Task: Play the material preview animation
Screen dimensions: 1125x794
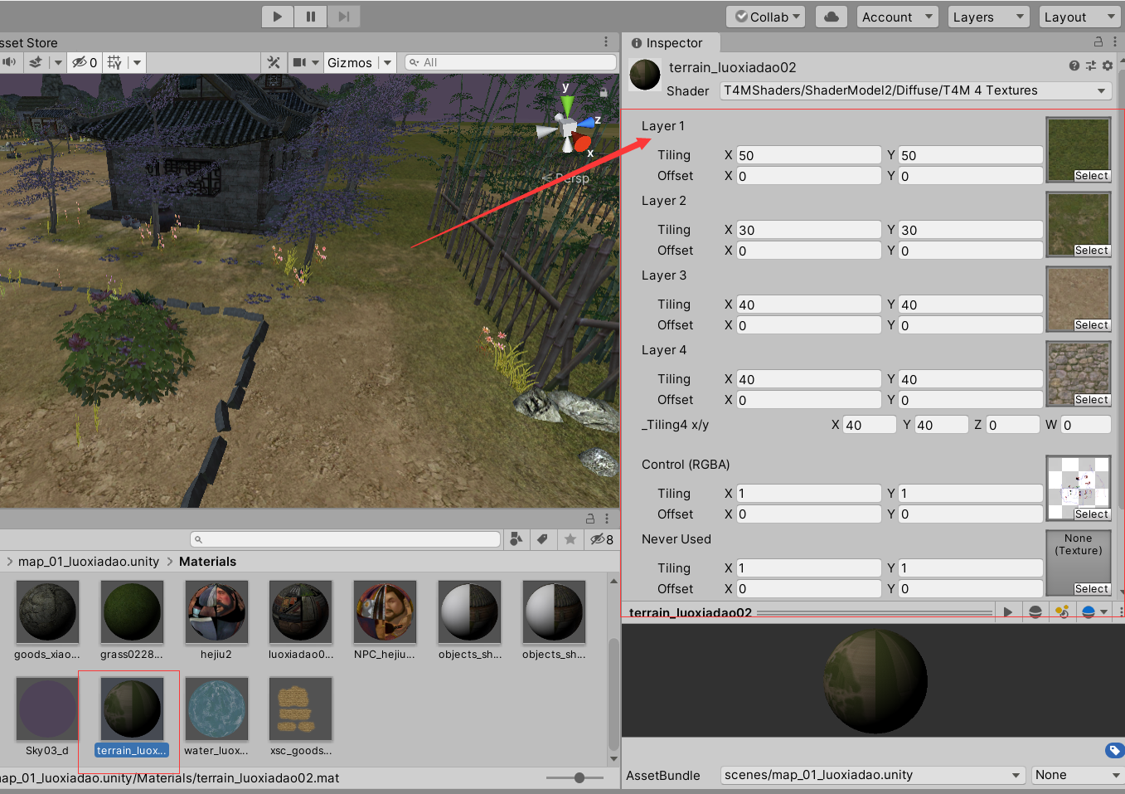Action: pyautogui.click(x=1008, y=612)
